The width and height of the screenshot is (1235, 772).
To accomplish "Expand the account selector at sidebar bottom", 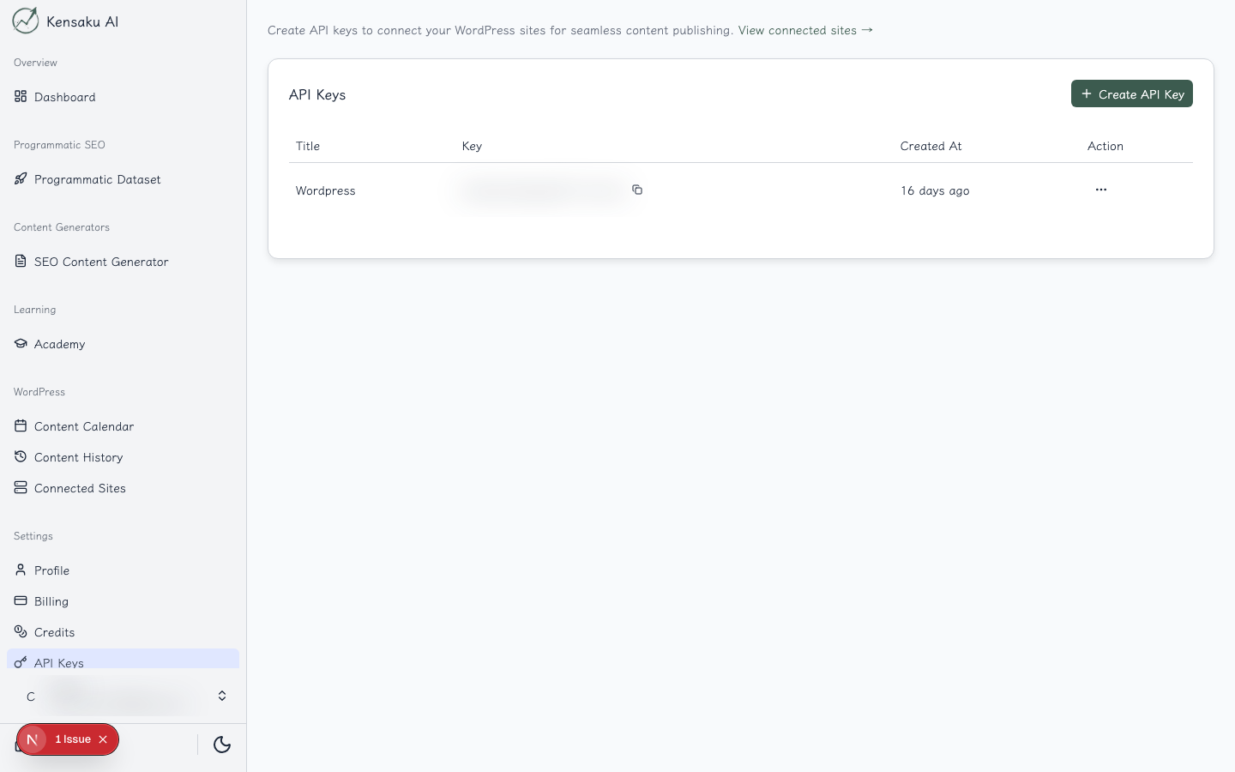I will pyautogui.click(x=124, y=696).
